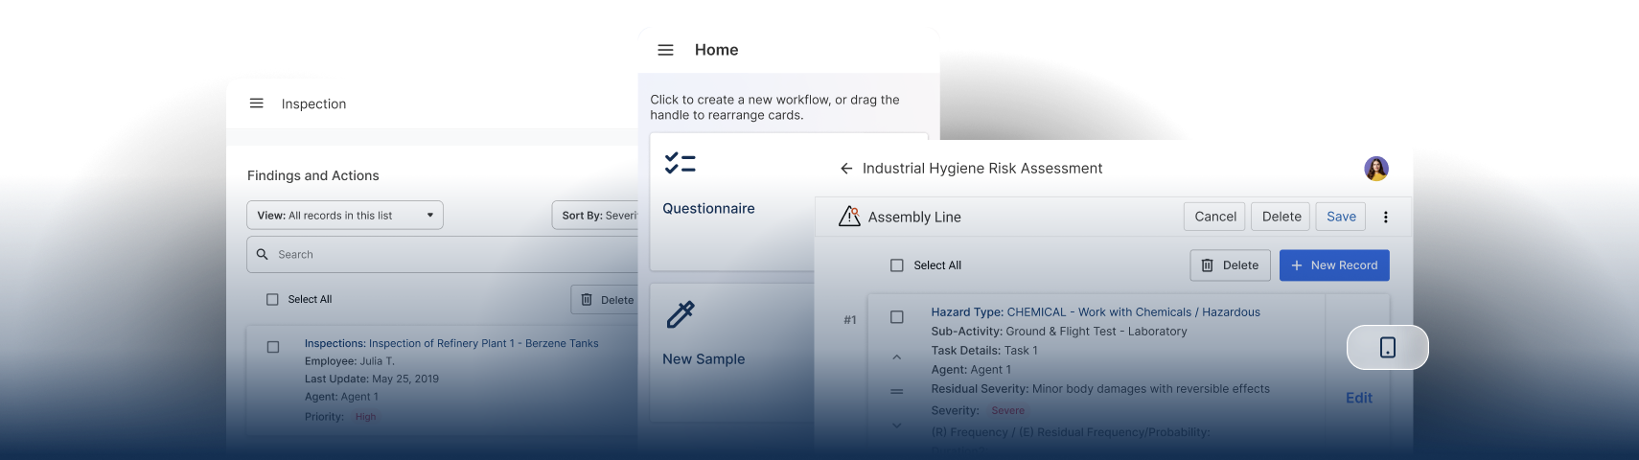The image size is (1639, 460).
Task: Select the checkbox for hazard record #1
Action: pos(897,317)
